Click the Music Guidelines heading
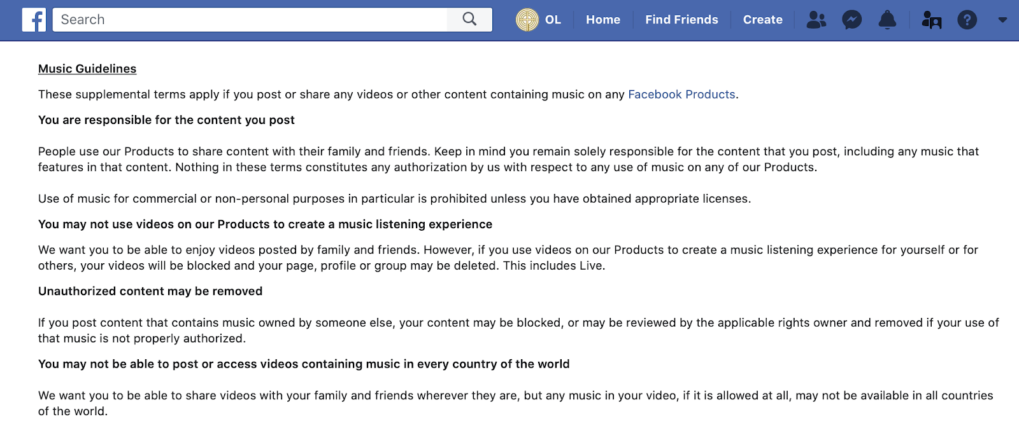Screen dimensions: 1019x433 coord(87,69)
